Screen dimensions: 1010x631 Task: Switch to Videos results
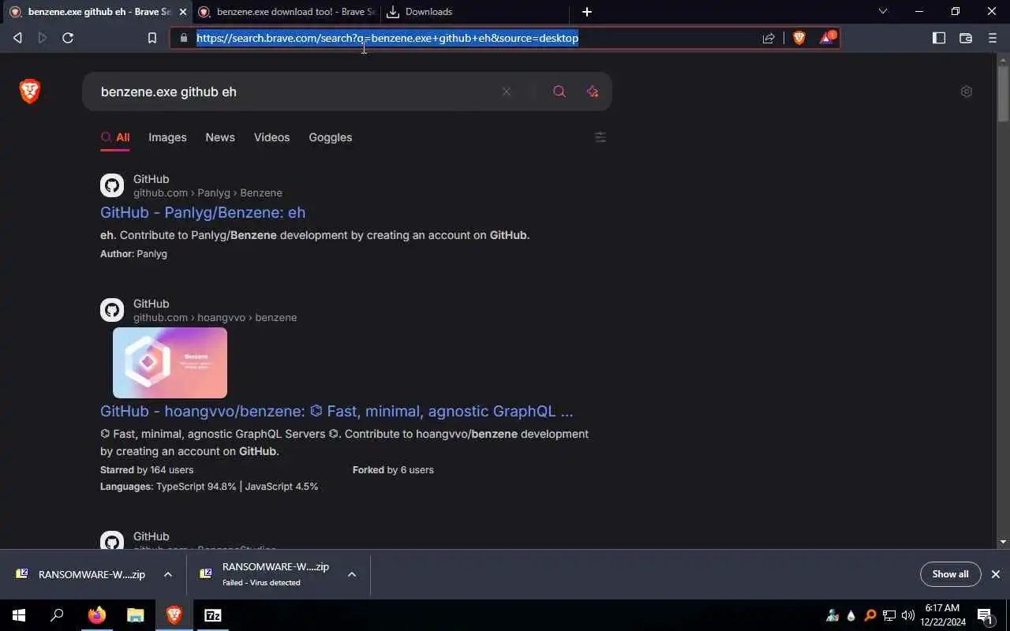pos(271,137)
